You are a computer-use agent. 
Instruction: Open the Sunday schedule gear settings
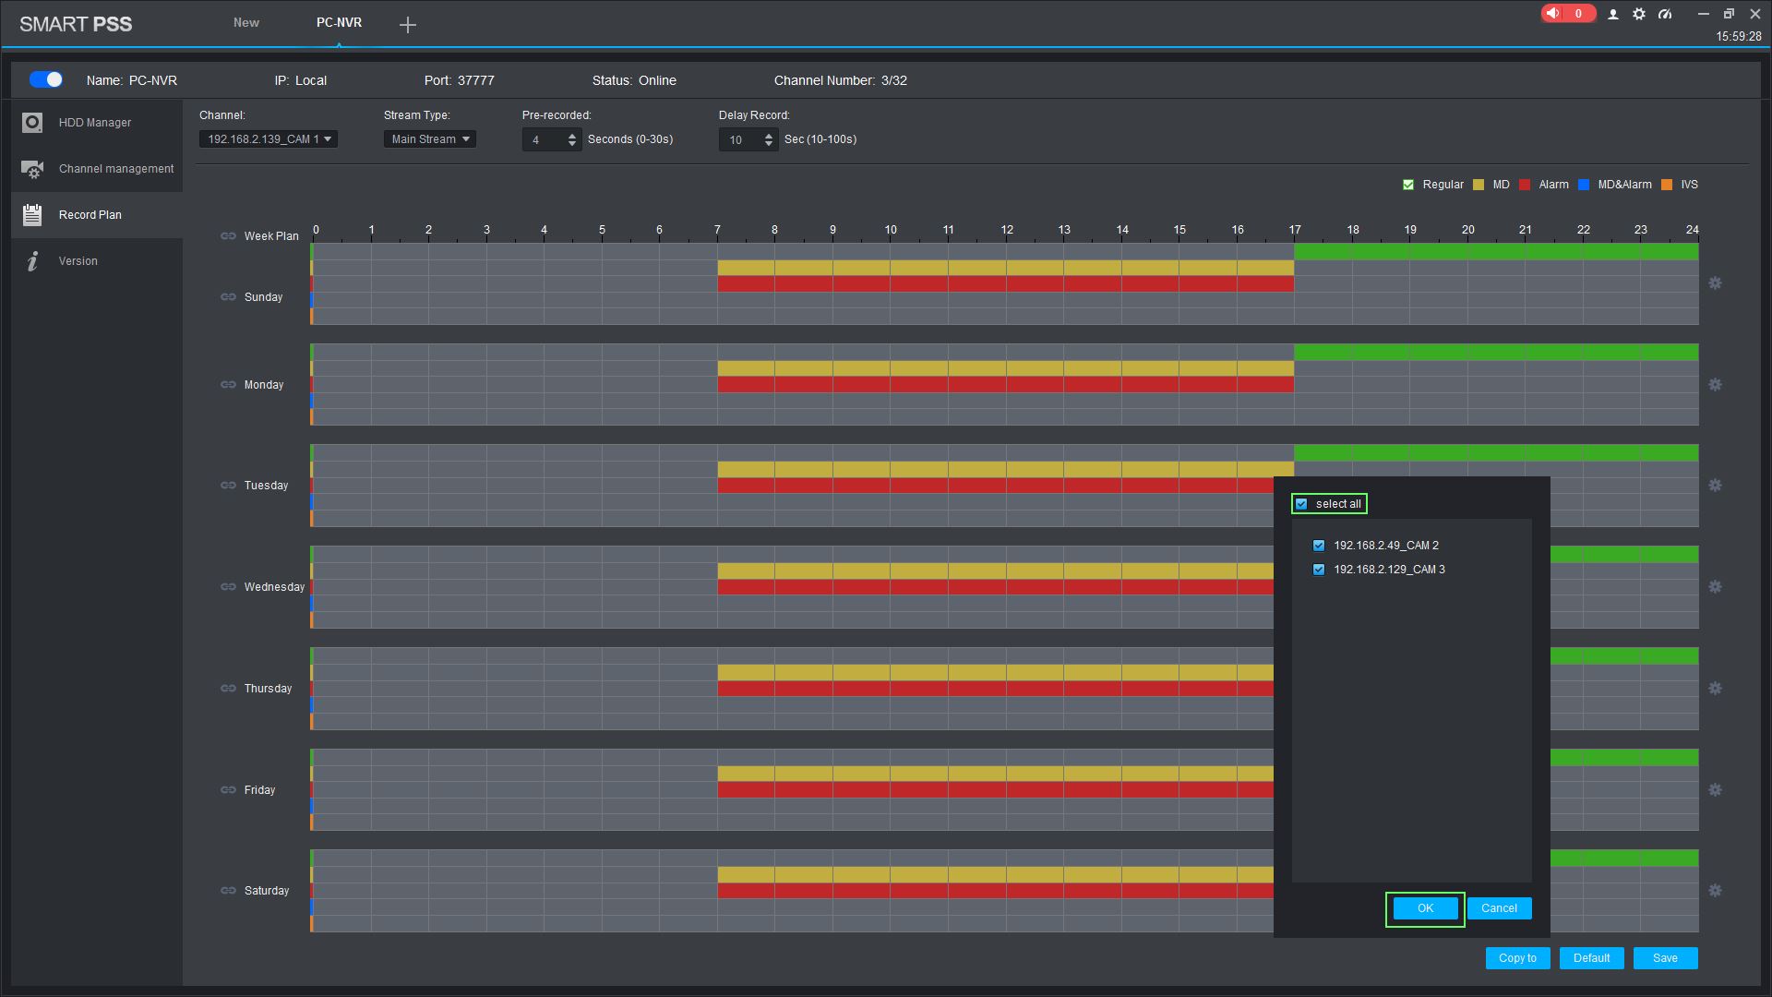[x=1715, y=283]
